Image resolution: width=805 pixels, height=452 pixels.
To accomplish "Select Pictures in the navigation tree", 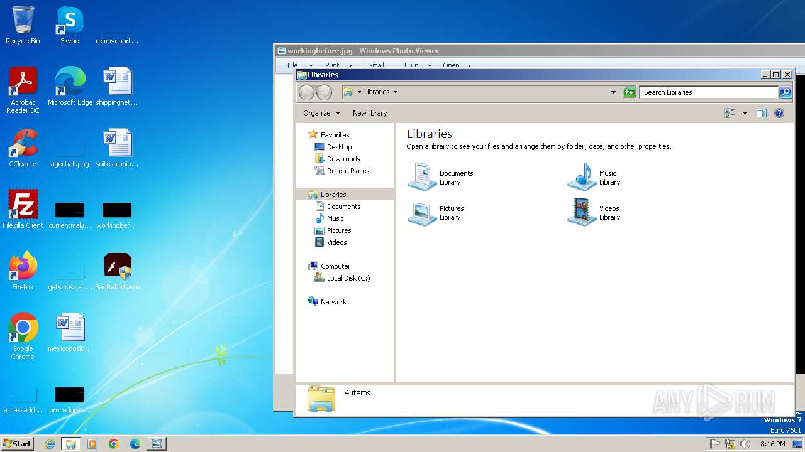I will [339, 230].
